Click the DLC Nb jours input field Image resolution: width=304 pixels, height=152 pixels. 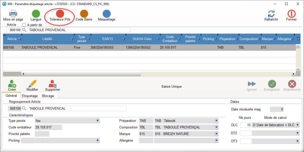[246, 125]
